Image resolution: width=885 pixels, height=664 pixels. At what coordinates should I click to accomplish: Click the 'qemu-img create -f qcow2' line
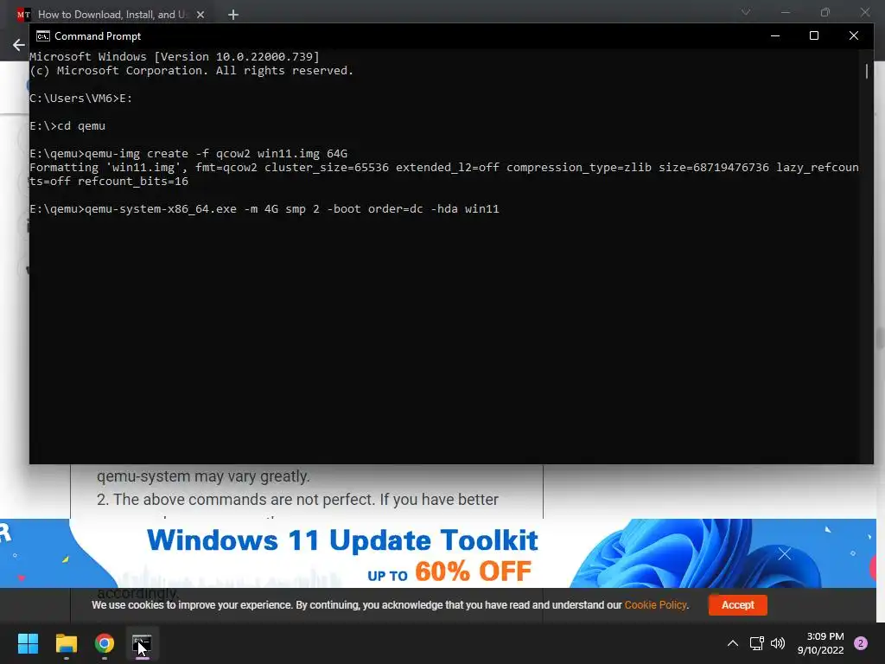188,154
